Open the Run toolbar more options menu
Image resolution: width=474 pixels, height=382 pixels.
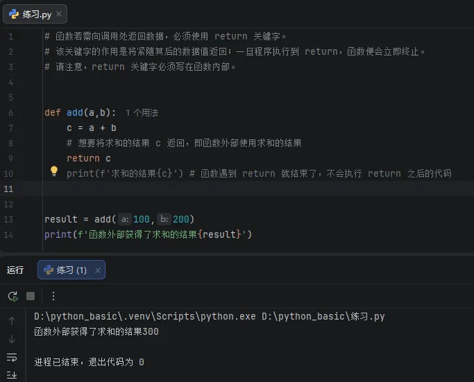pos(53,296)
